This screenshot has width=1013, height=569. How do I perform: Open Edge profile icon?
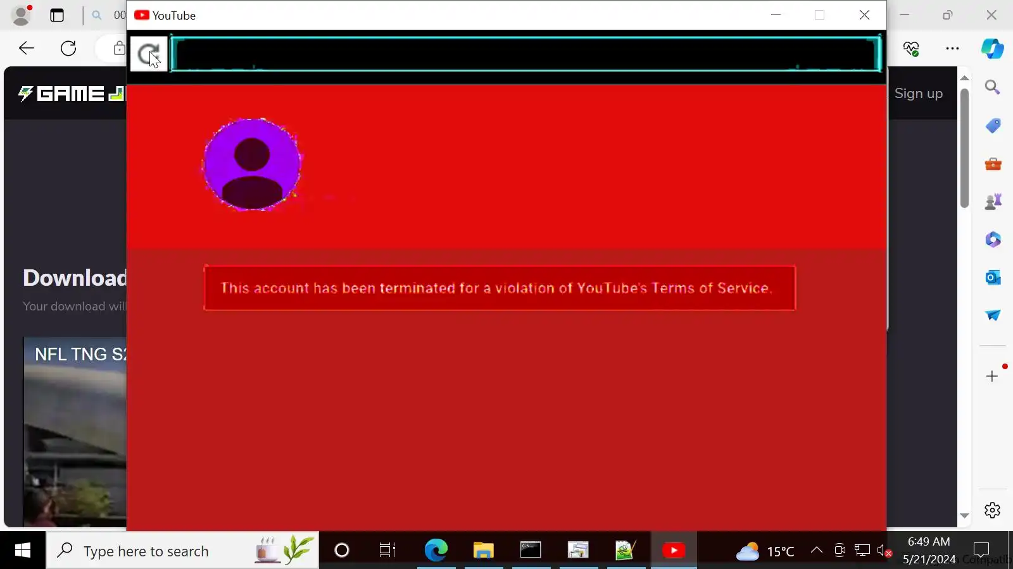[x=22, y=15]
